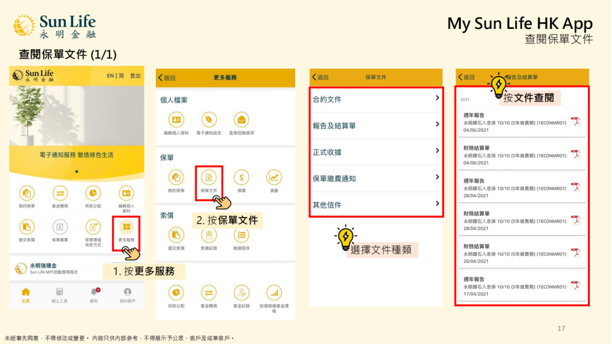This screenshot has height=344, width=612.
Task: Open 賠償程序 list icon
Action: pos(241,235)
